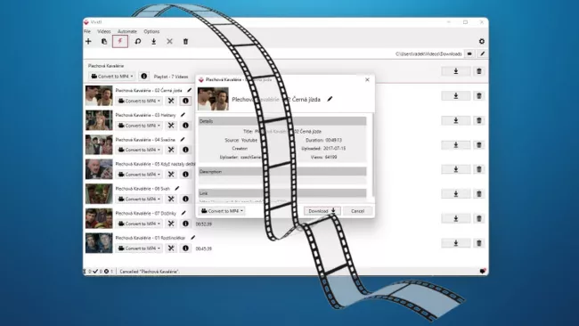Click the pencil icon beside 03 Hektary

click(x=183, y=115)
